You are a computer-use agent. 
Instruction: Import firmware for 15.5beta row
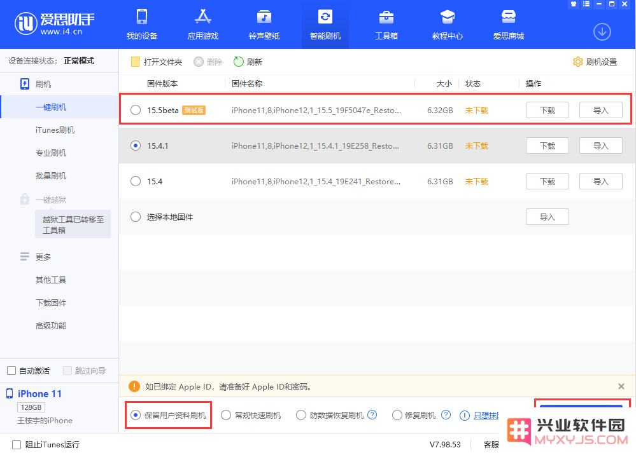601,110
